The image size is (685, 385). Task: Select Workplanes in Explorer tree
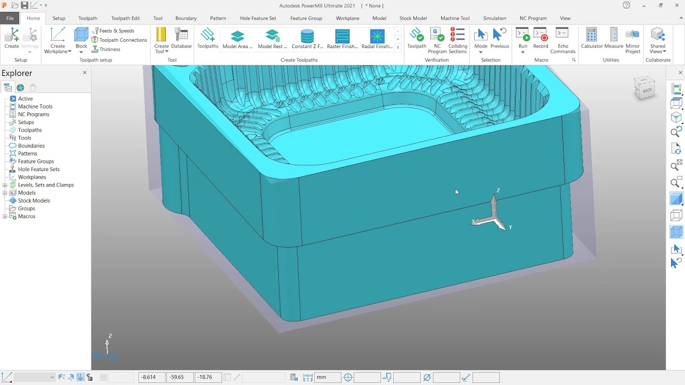(x=32, y=177)
